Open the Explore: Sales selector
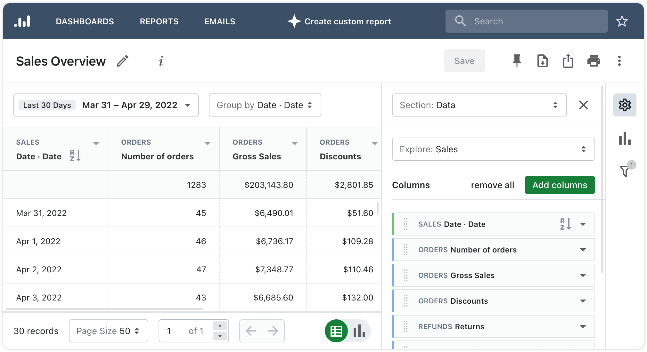The image size is (647, 352). click(493, 149)
